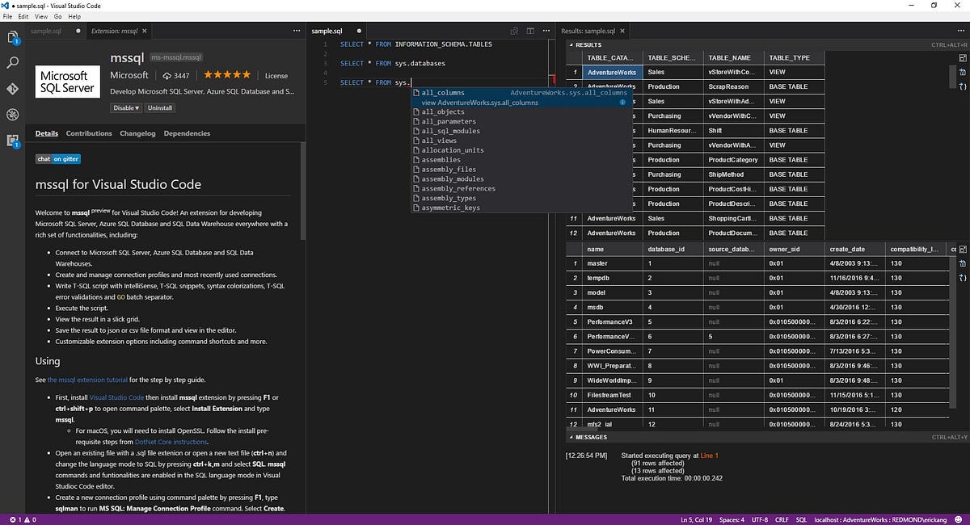This screenshot has height=525, width=970.
Task: Open the Debug view icon
Action: tap(11, 115)
